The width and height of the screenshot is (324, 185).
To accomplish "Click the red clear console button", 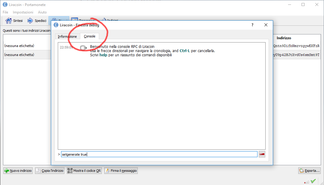I will point(262,154).
